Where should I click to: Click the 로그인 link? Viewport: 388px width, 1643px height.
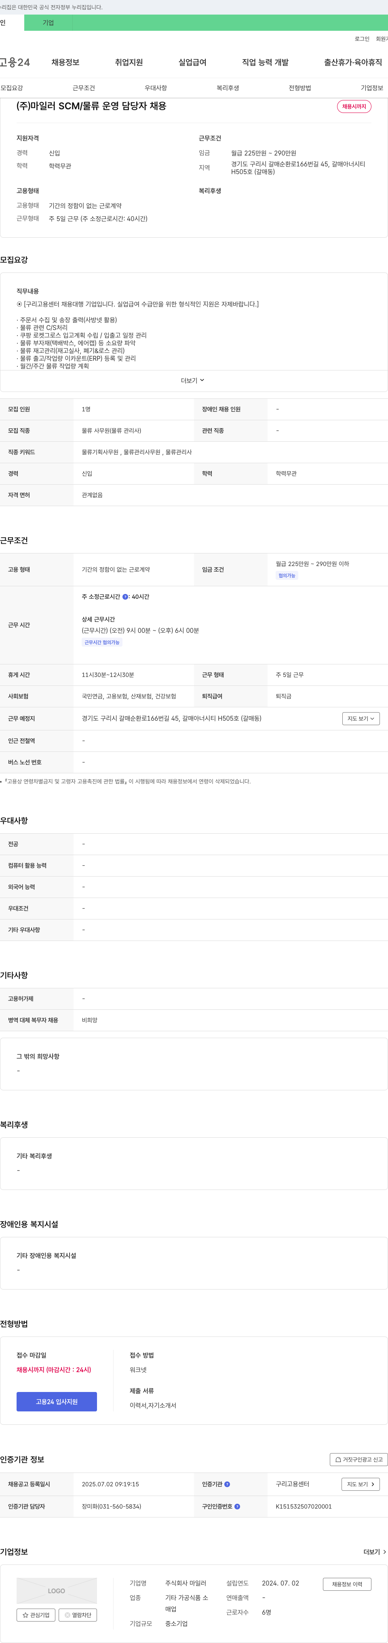click(x=362, y=39)
